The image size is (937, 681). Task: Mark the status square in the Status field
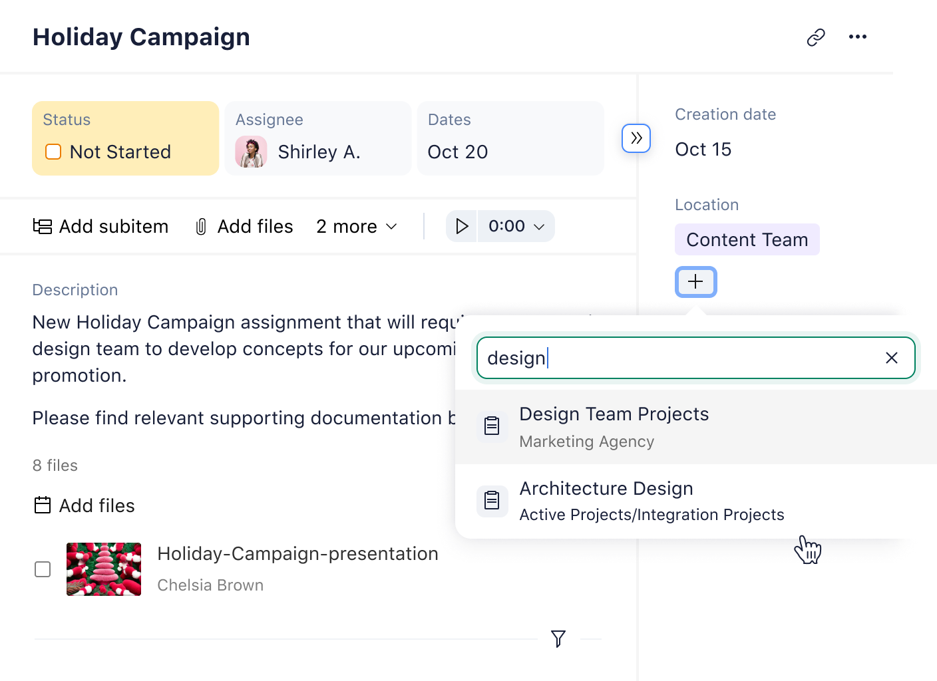(53, 152)
